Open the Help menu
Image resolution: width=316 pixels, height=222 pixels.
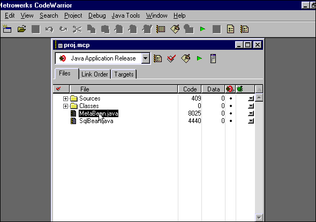coord(179,16)
